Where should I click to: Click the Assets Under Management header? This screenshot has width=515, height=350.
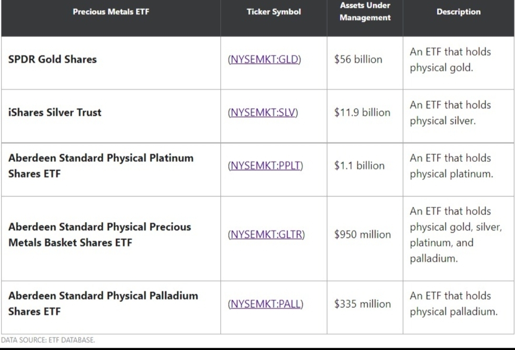365,12
